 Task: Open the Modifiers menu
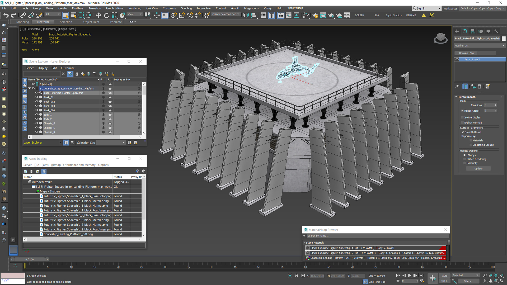(x=78, y=8)
